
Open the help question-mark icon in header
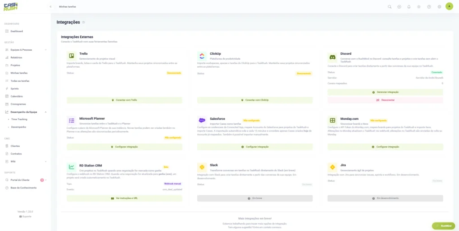pyautogui.click(x=429, y=7)
